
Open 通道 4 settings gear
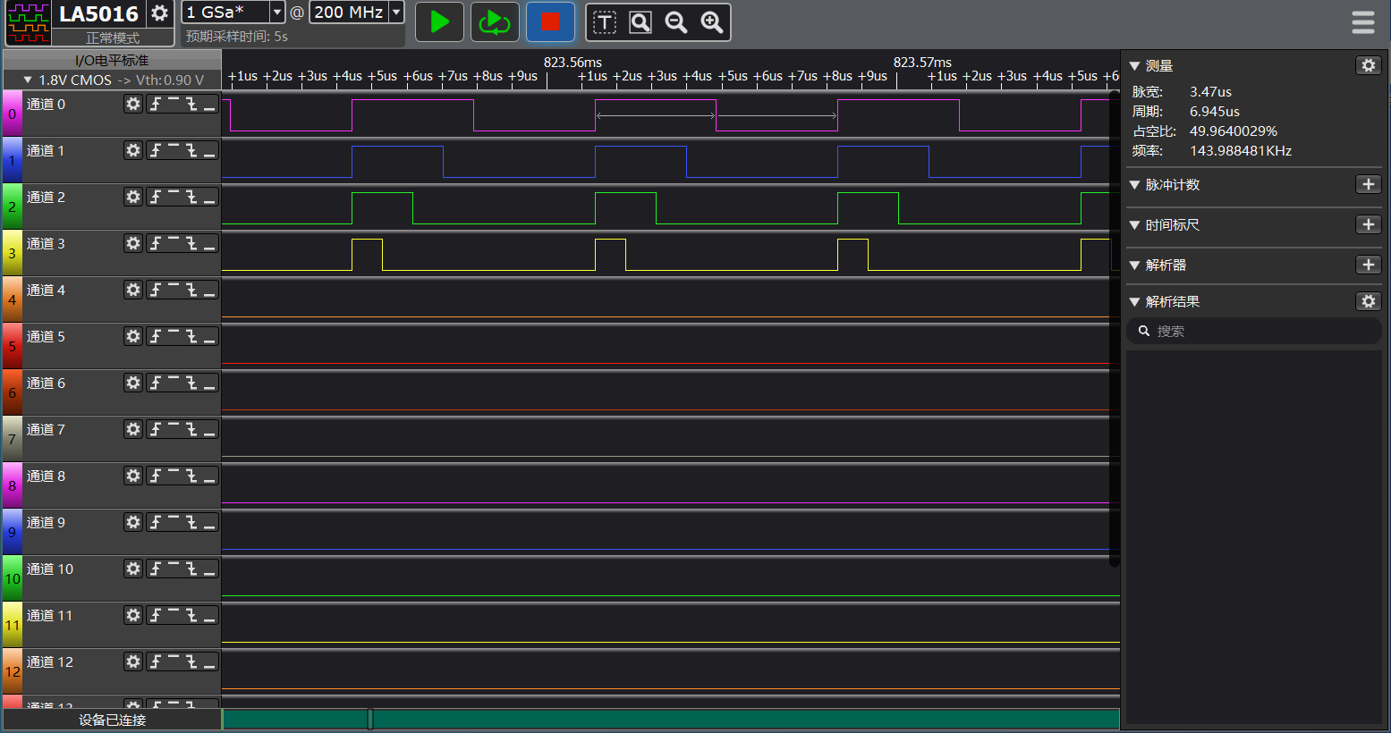133,290
